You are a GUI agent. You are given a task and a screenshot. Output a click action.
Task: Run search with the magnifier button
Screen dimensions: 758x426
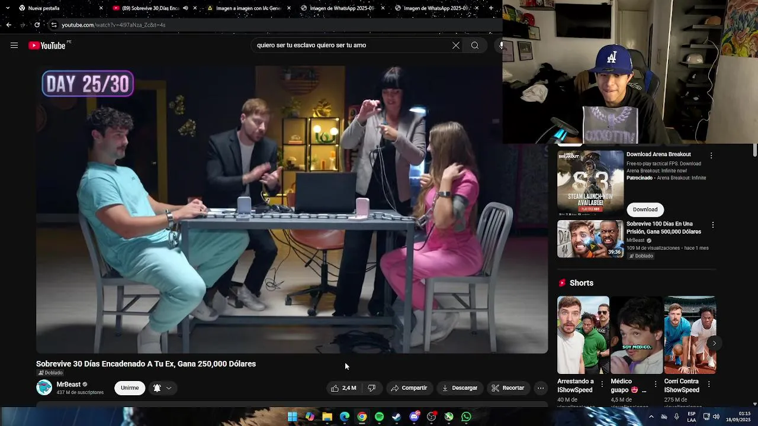pyautogui.click(x=475, y=46)
